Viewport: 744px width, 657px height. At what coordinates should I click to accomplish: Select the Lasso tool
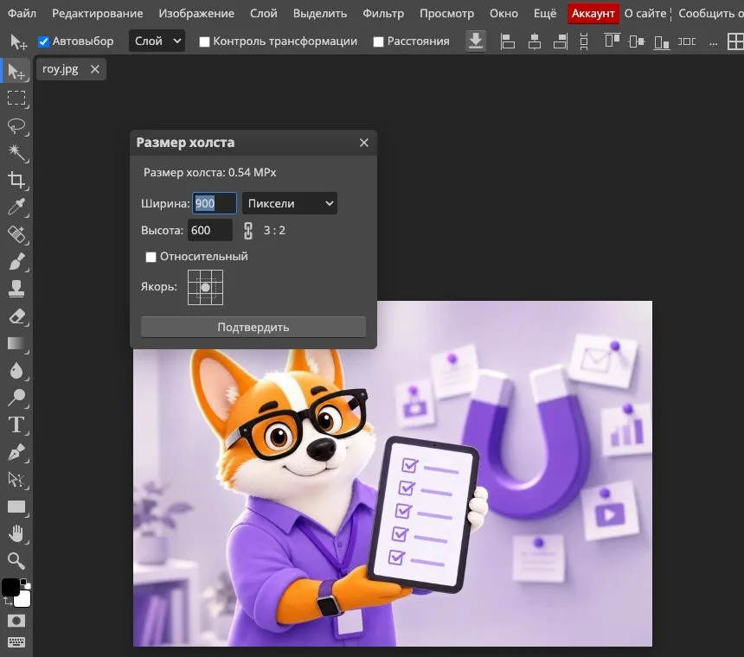click(16, 125)
